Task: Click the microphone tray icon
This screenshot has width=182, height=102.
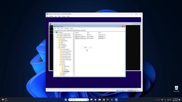Action: point(165,100)
